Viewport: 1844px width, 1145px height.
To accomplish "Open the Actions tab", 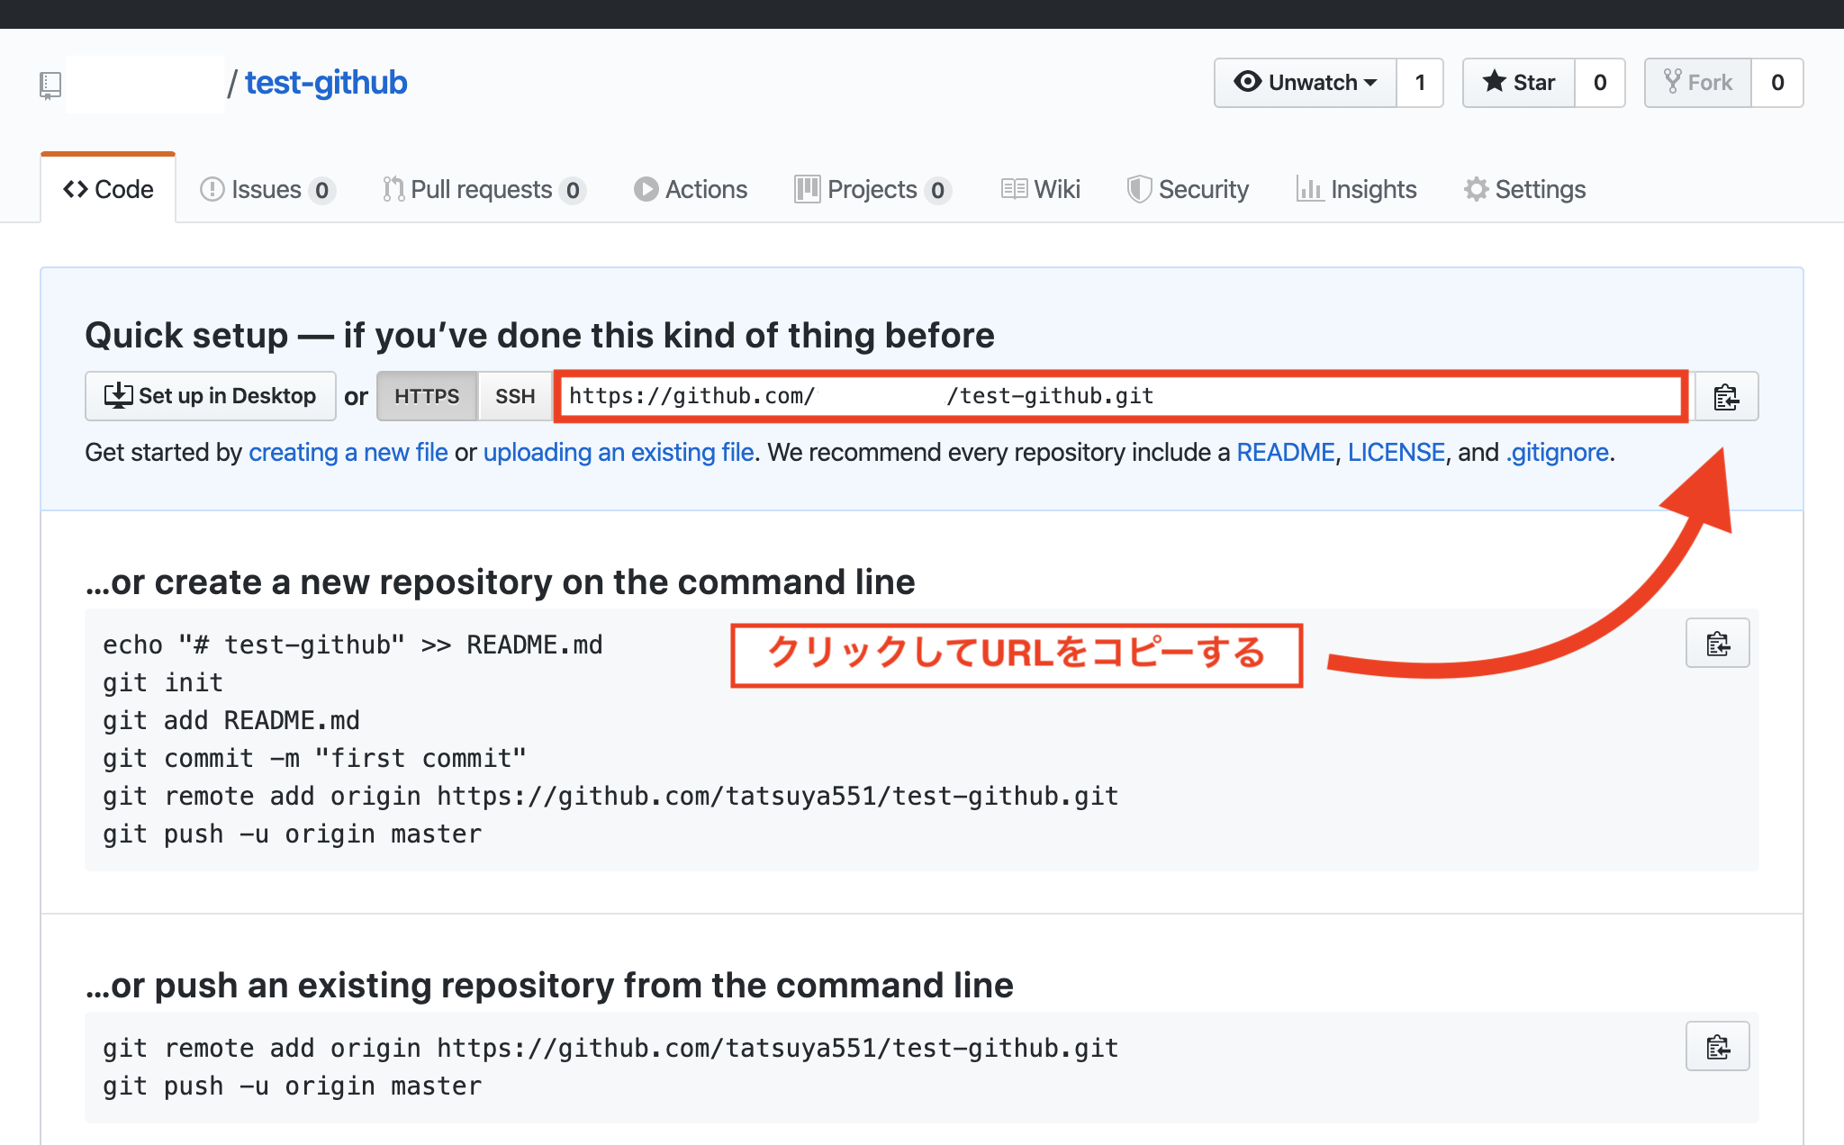I will [691, 189].
